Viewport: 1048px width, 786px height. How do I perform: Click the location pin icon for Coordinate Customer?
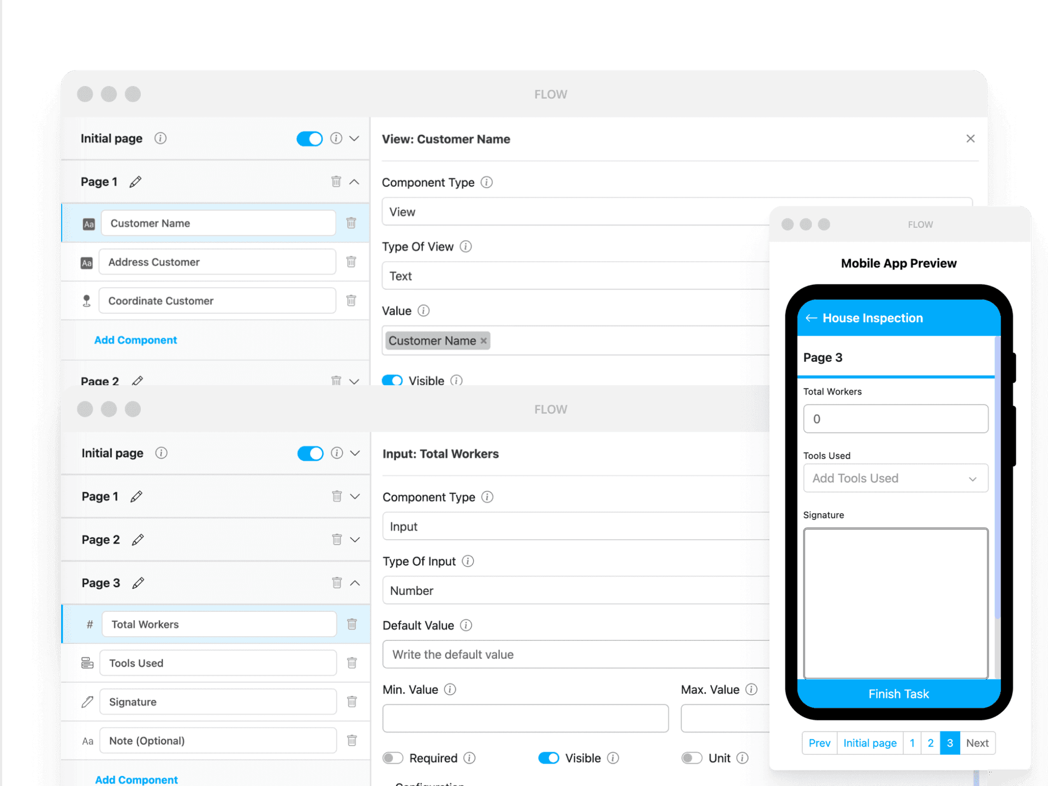[87, 300]
